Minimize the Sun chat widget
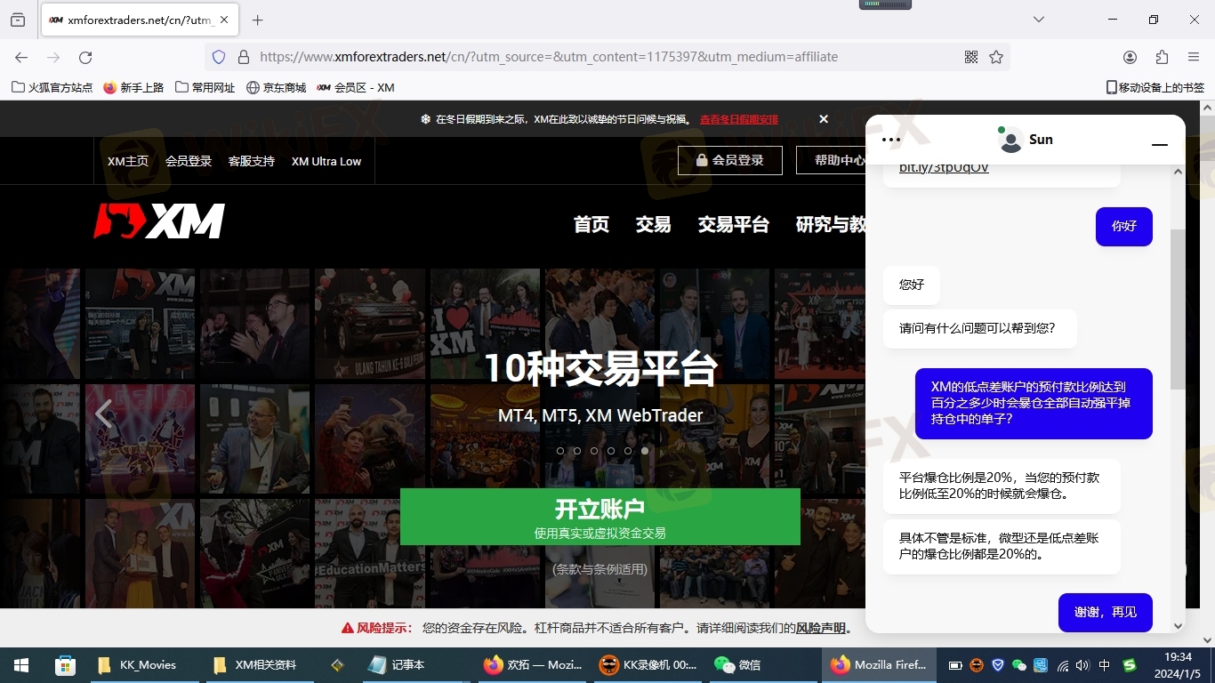This screenshot has width=1215, height=683. [1160, 143]
